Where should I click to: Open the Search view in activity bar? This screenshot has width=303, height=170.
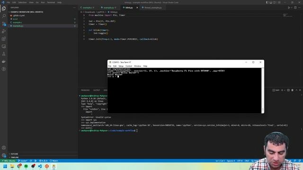4,16
